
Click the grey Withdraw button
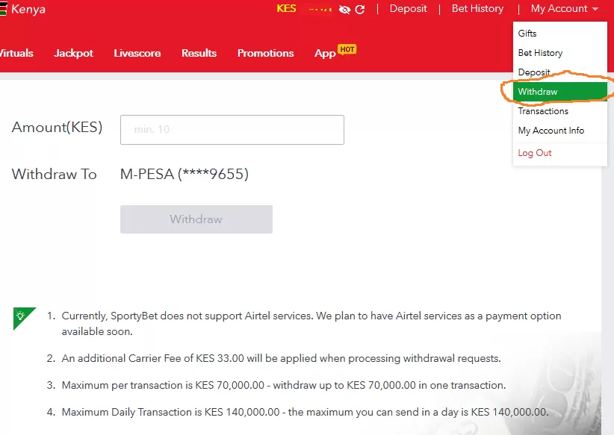196,219
